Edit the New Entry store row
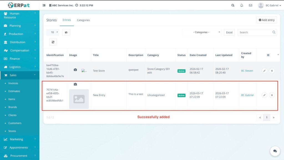The height and width of the screenshot is (160, 284). [x=264, y=95]
